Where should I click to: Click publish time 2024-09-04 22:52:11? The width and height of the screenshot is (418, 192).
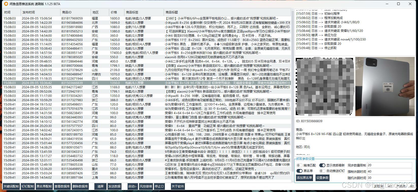click(x=37, y=109)
